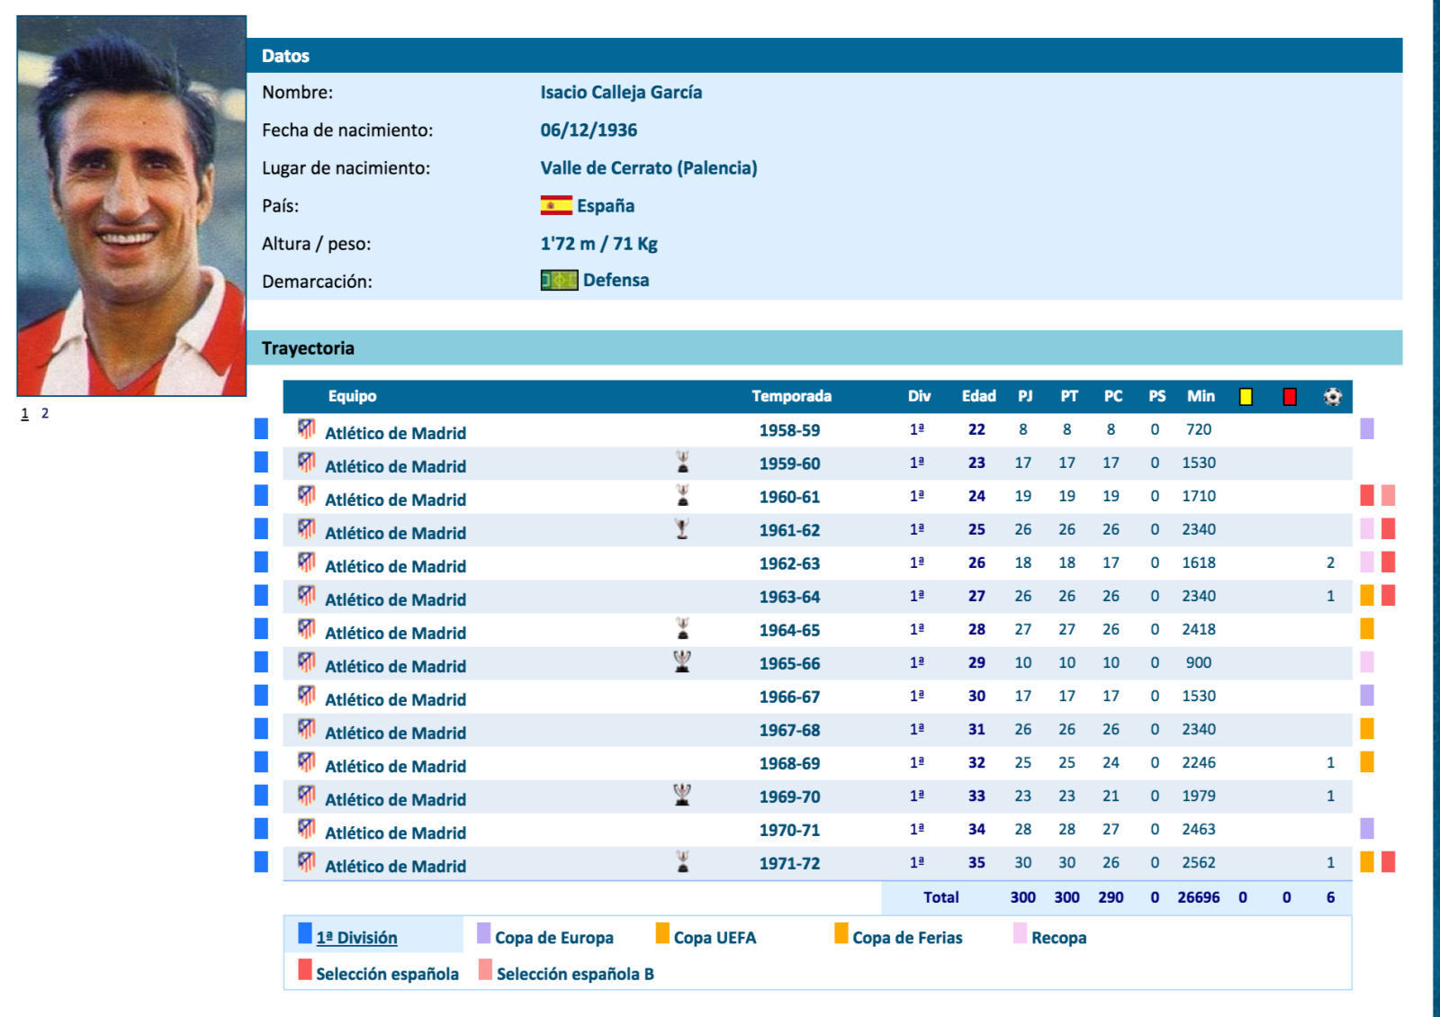The height and width of the screenshot is (1017, 1440).
Task: Open Atlético de Madrid link for 1971-72
Action: (x=395, y=866)
